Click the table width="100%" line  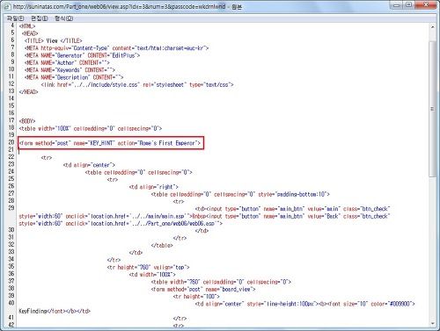91,128
